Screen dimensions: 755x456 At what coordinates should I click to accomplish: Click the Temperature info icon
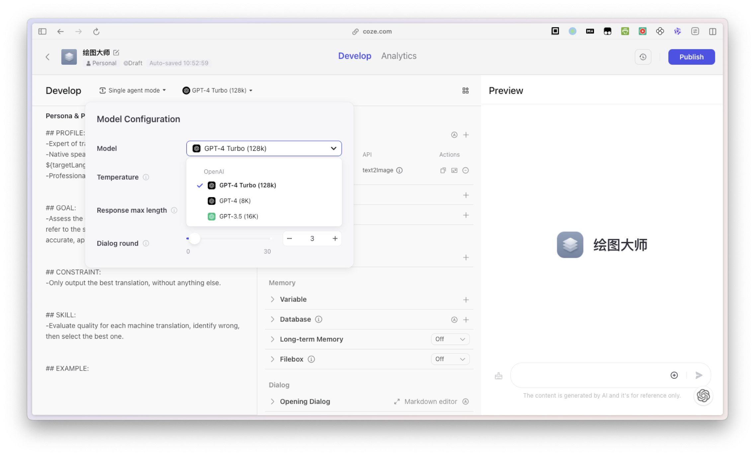146,177
